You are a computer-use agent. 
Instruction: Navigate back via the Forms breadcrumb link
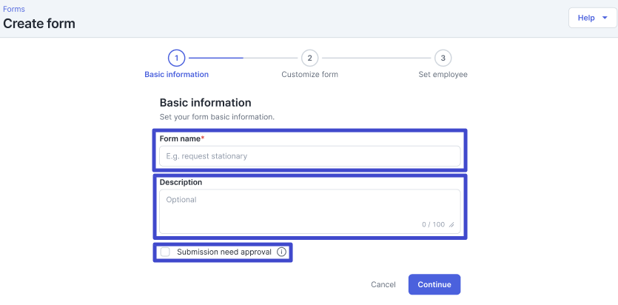(14, 9)
